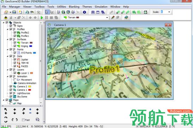Viewport: 193px width, 128px height.
Task: Collapse the Data tree node
Action: click(x=7, y=56)
